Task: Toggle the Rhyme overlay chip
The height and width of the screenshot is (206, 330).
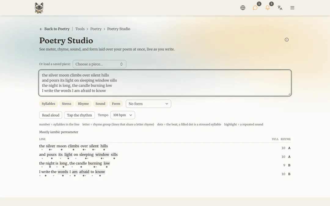Action: pos(83,104)
